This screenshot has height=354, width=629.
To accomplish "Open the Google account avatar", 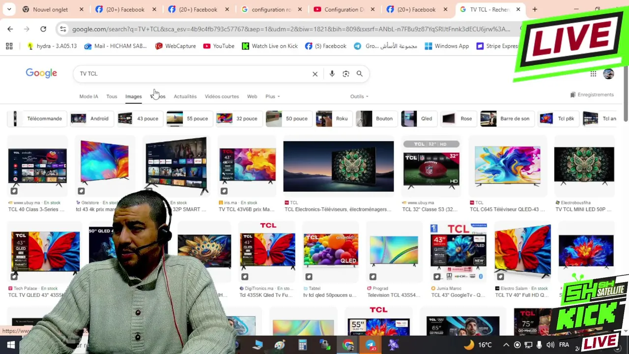I will 608,74.
